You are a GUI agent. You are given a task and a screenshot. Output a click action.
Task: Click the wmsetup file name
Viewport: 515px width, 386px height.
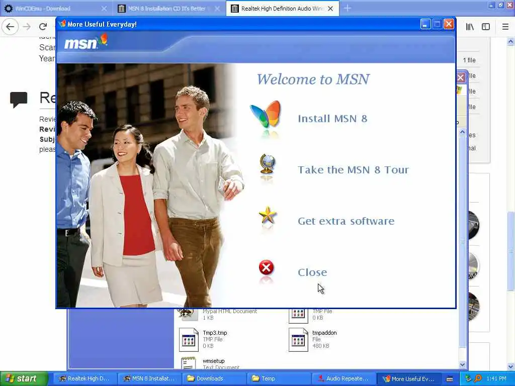pyautogui.click(x=213, y=361)
